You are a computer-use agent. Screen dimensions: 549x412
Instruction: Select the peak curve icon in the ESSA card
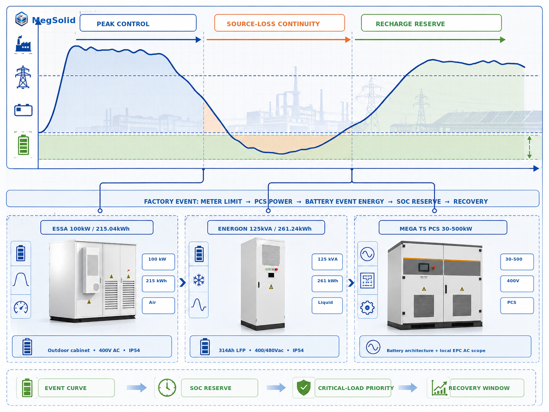[x=21, y=280]
